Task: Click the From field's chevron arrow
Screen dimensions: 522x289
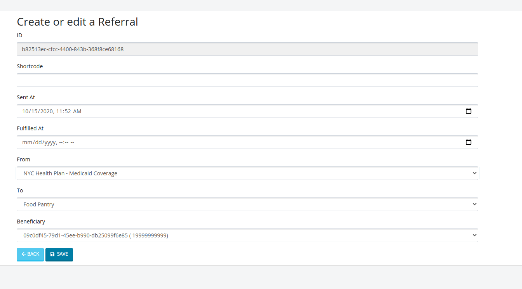Action: (474, 173)
